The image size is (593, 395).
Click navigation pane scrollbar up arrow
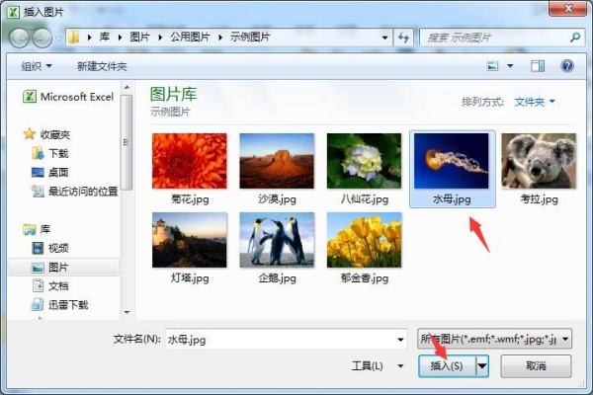[127, 88]
